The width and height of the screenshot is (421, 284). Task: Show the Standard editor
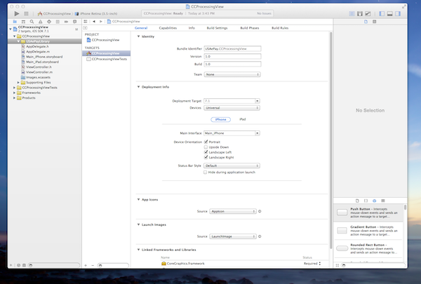pyautogui.click(x=351, y=13)
